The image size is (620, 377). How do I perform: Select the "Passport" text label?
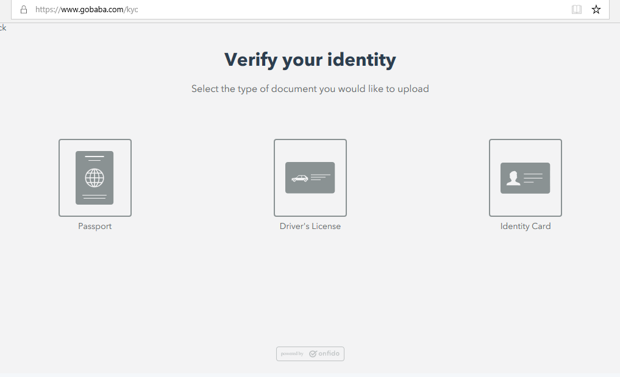tap(94, 226)
